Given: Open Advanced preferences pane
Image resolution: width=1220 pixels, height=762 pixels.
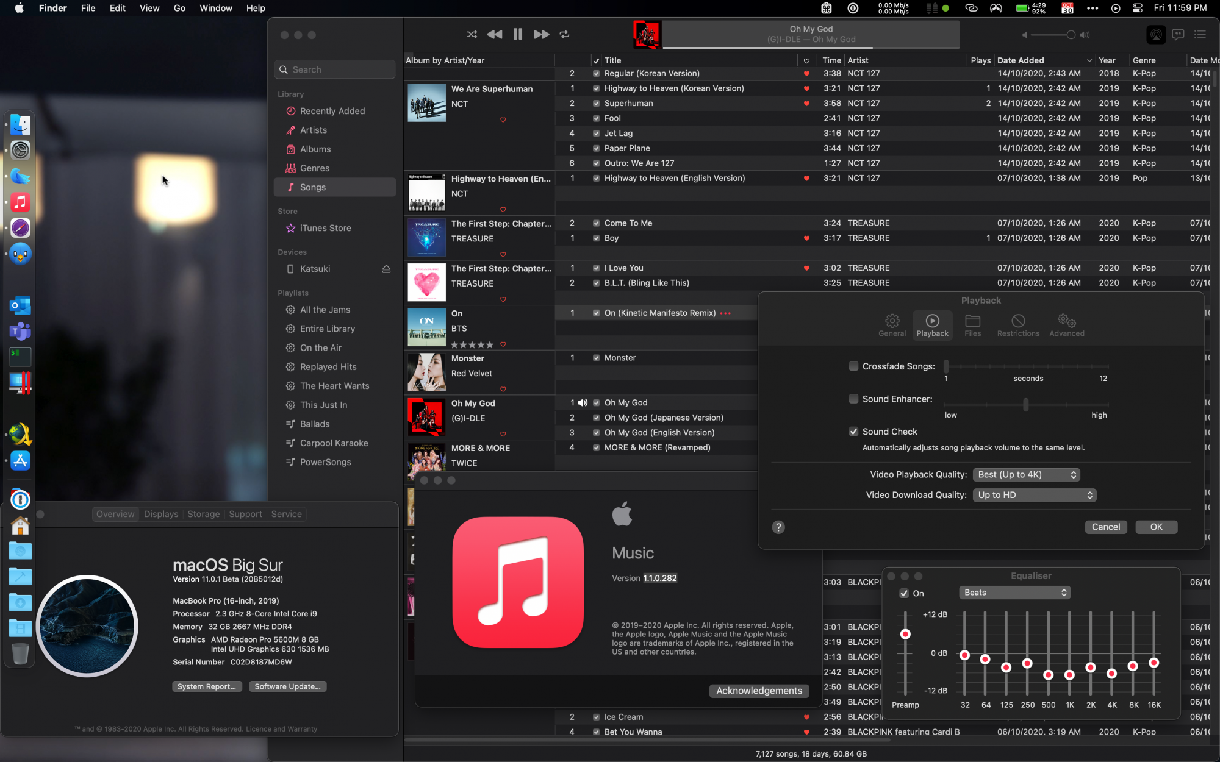Looking at the screenshot, I should [x=1066, y=325].
